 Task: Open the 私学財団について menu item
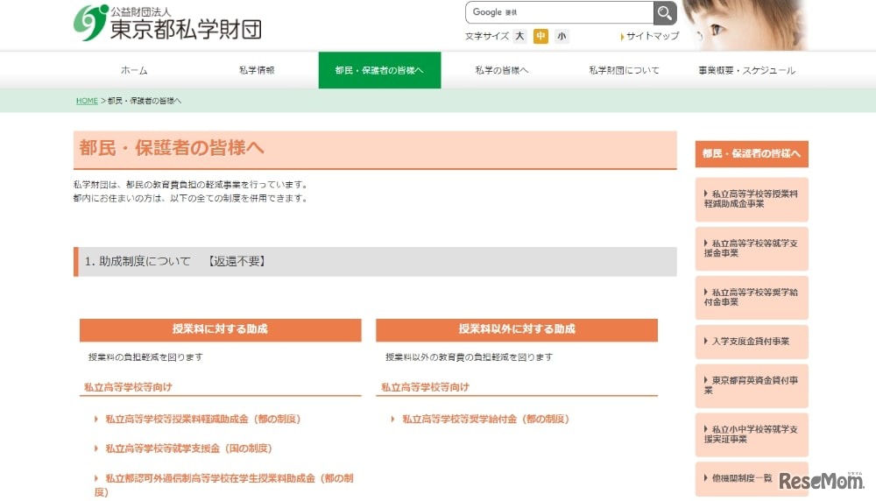click(624, 70)
